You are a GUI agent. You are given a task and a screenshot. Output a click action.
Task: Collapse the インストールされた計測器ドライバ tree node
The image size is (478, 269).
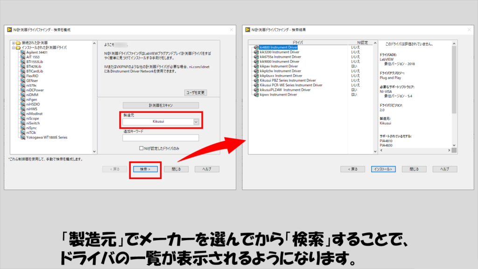pyautogui.click(x=14, y=48)
